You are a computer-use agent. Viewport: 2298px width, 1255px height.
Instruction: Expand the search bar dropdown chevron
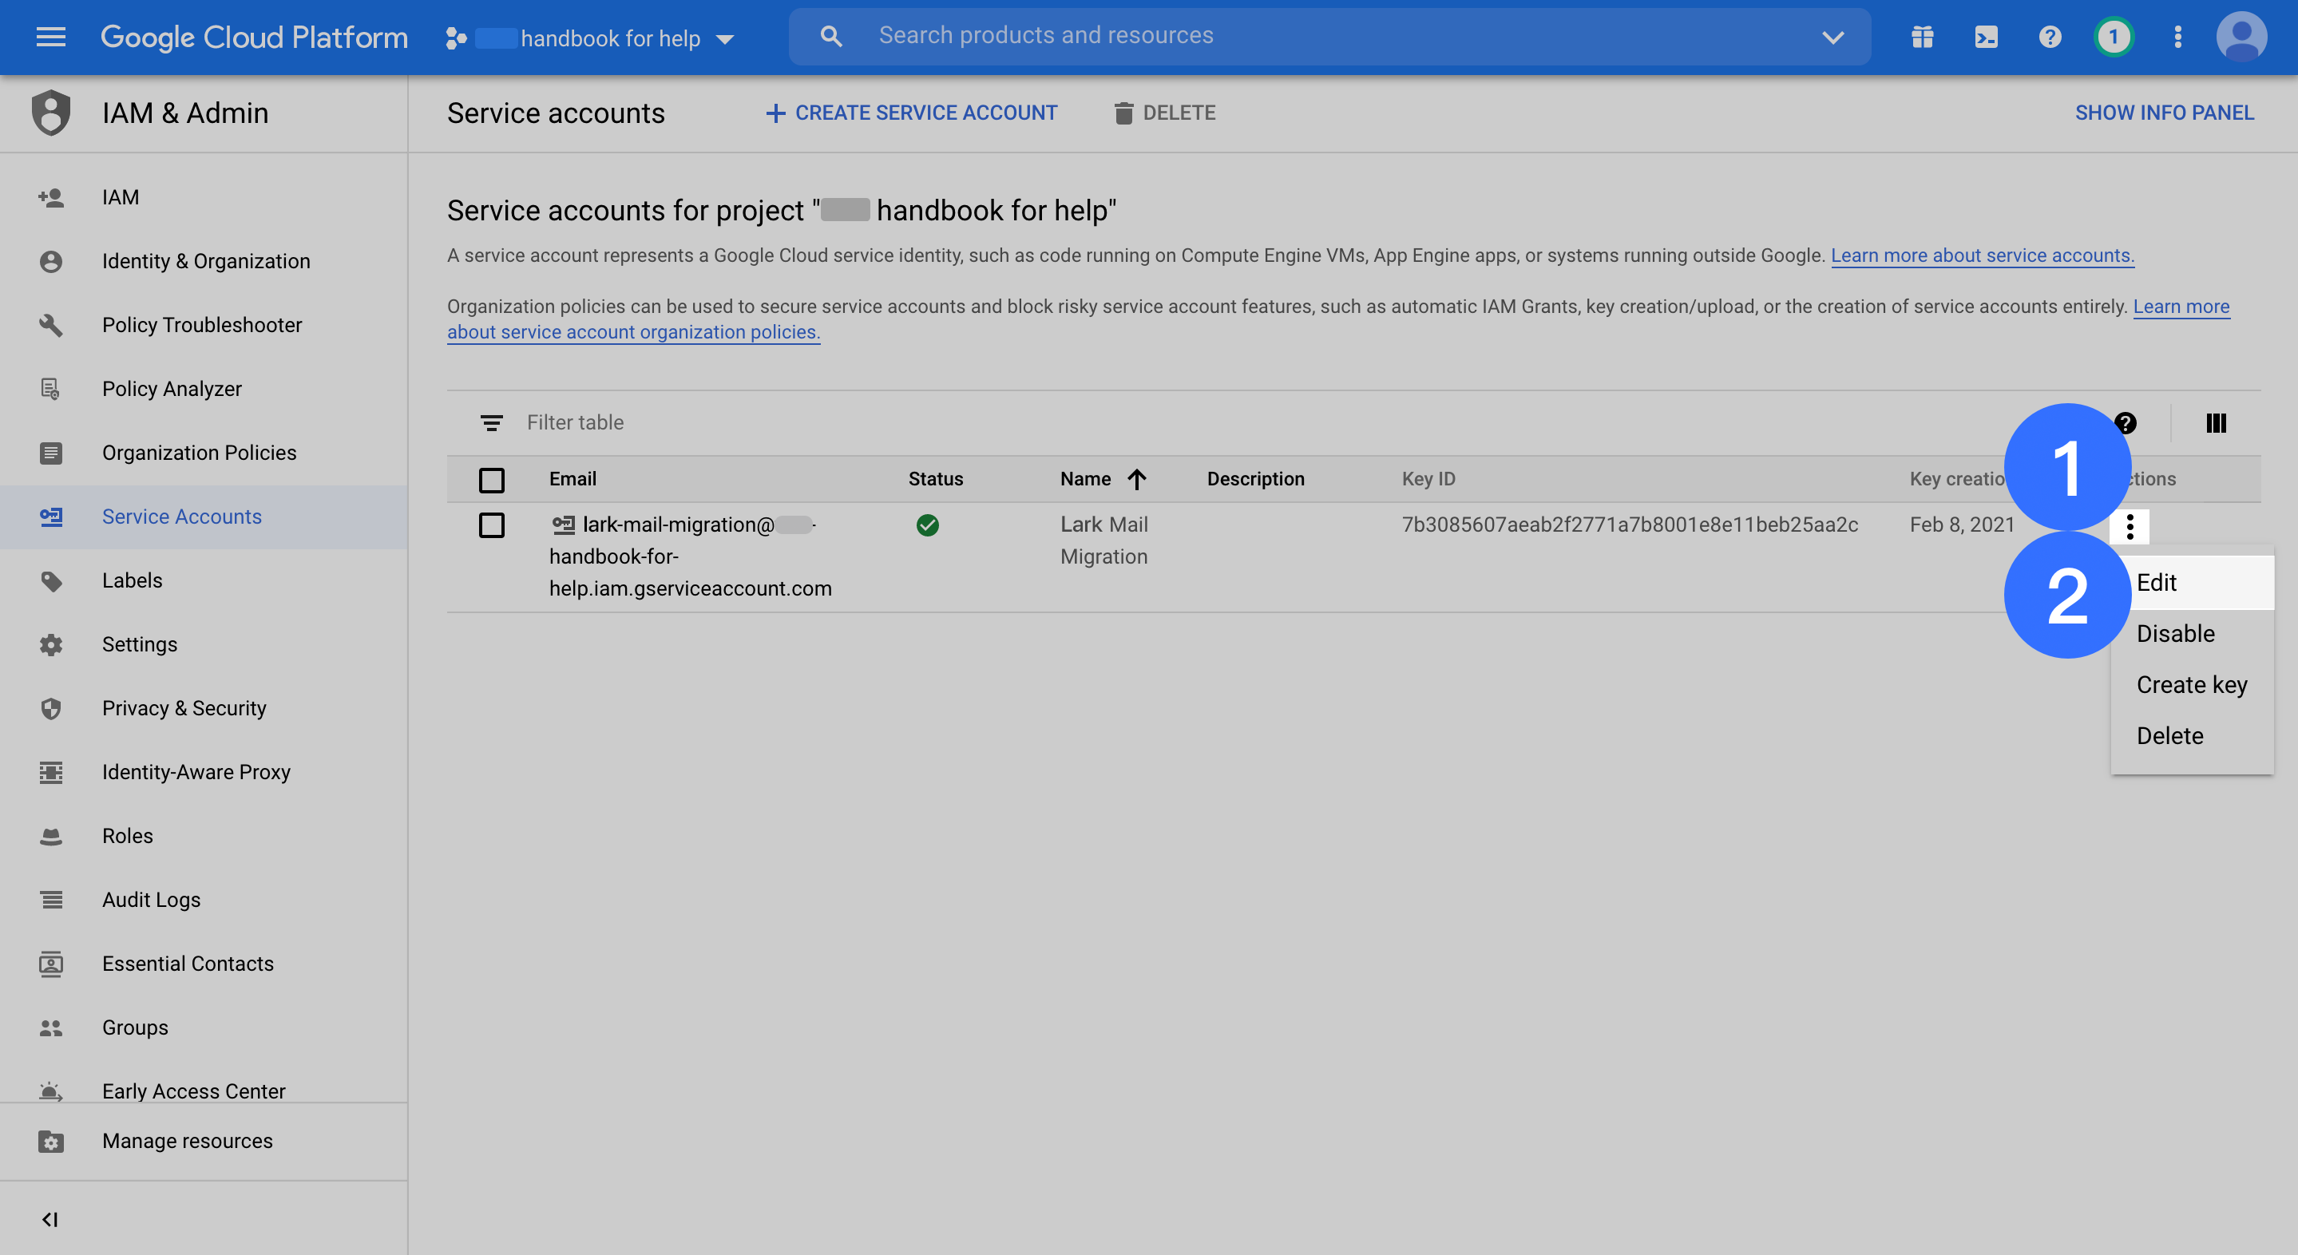pyautogui.click(x=1832, y=38)
